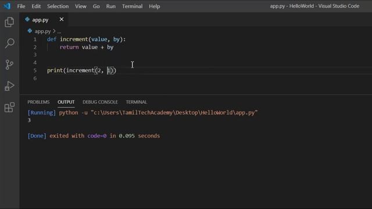Click app.py in the breadcrumb path
Viewport: 372px width, 209px height.
click(x=42, y=31)
